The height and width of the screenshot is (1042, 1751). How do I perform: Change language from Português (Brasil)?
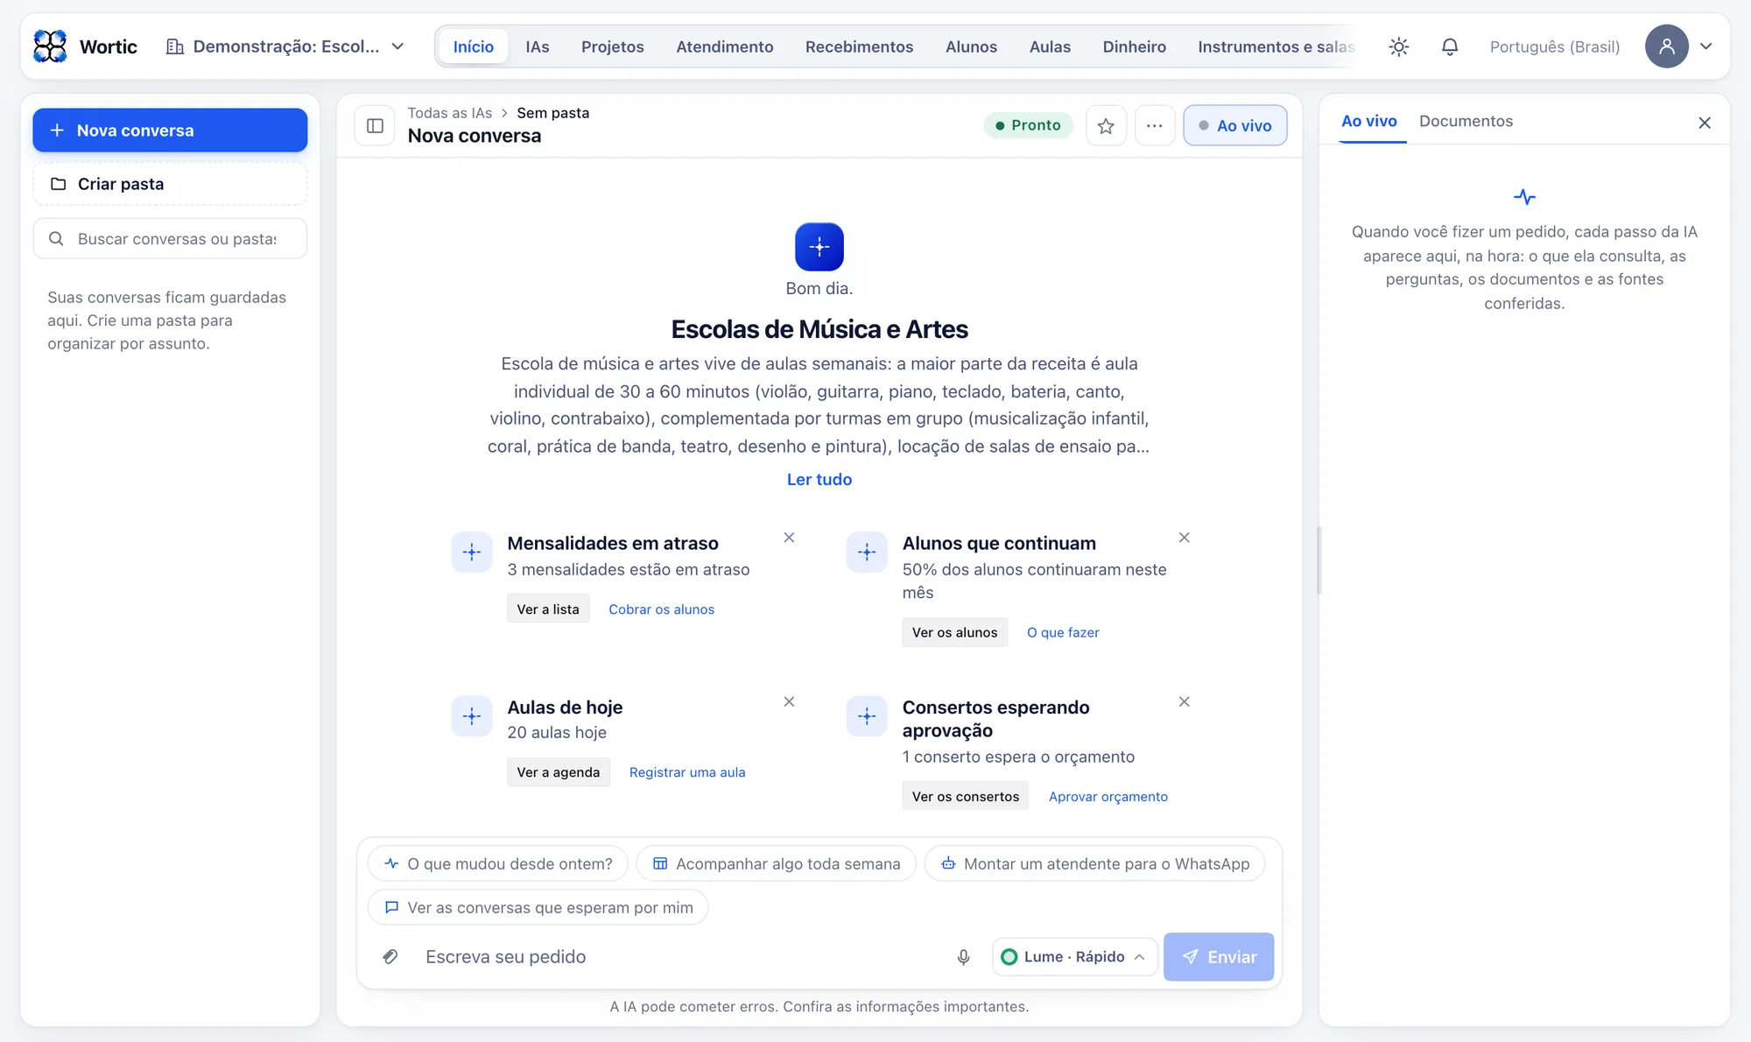click(1554, 46)
